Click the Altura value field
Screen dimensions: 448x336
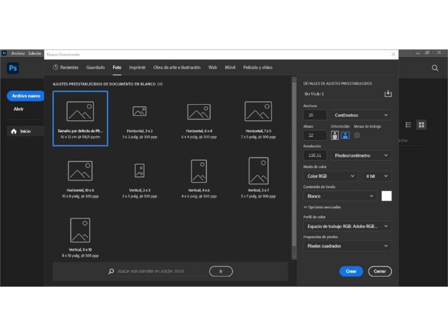(315, 135)
